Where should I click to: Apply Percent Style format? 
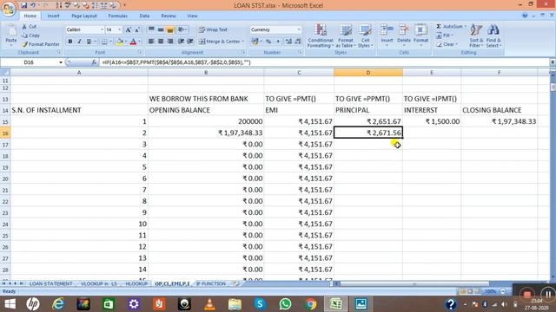click(x=268, y=42)
